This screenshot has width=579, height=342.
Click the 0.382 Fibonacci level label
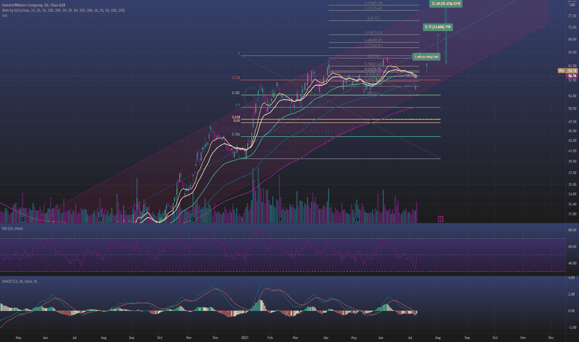click(235, 93)
